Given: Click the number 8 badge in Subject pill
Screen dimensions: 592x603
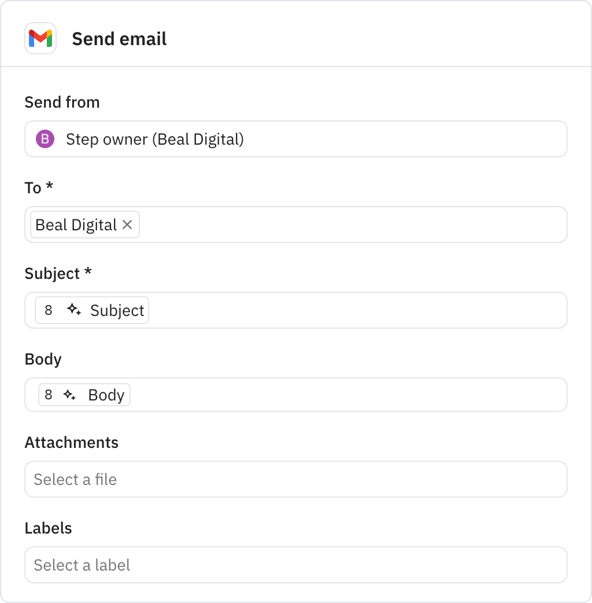Looking at the screenshot, I should click(49, 310).
